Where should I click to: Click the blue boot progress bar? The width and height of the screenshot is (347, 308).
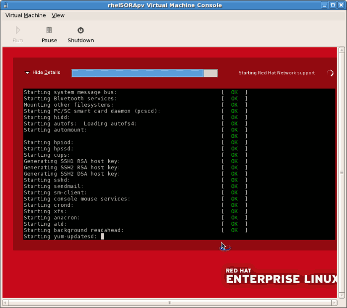[138, 73]
